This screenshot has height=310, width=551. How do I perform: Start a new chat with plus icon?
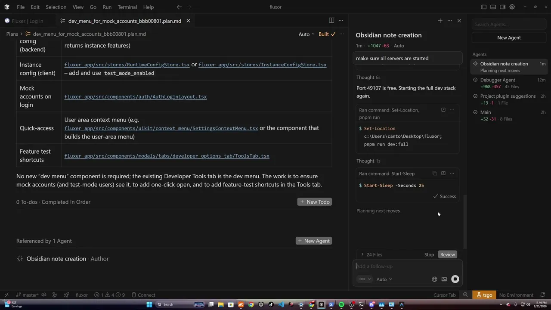pos(440,21)
